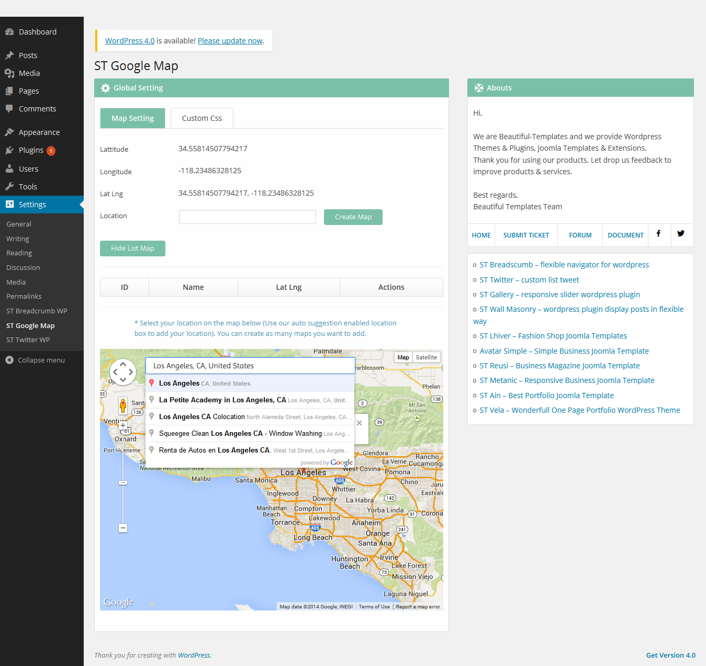Select the Satellite view type
The image size is (706, 666).
click(x=427, y=357)
